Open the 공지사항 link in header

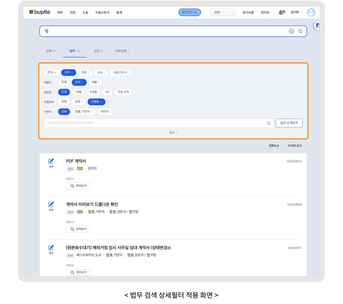click(x=248, y=12)
